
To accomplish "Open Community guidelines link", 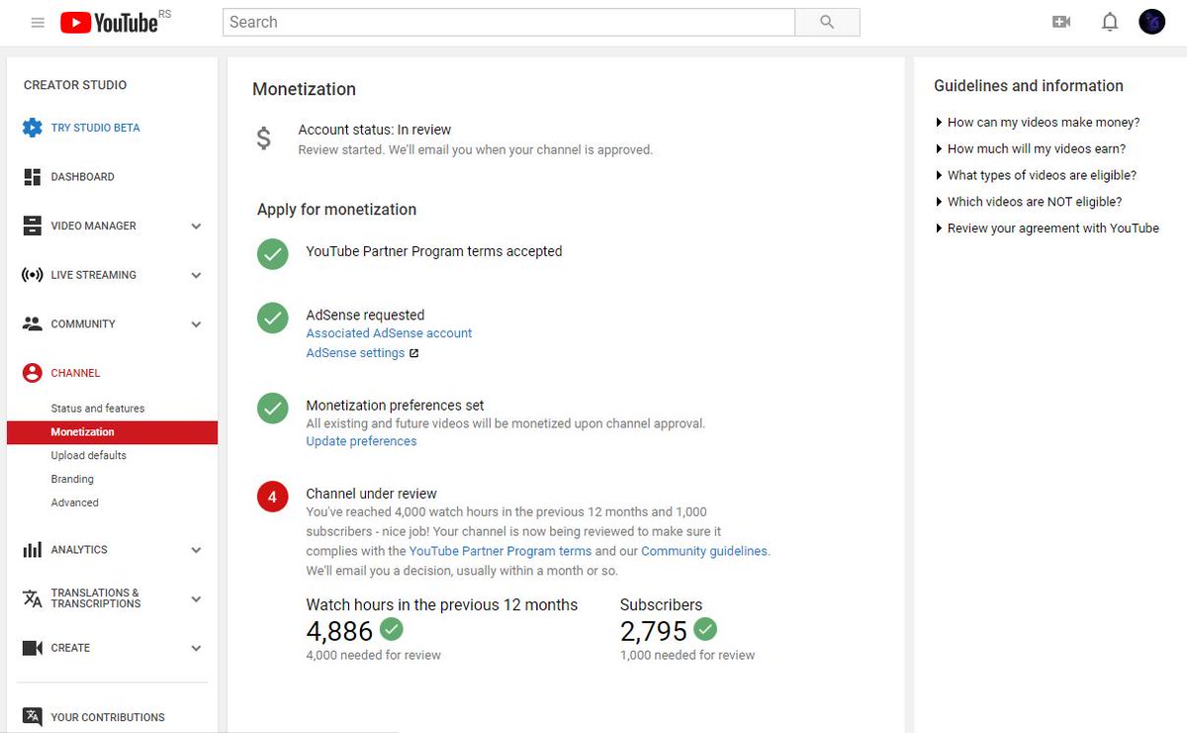I will pos(704,551).
